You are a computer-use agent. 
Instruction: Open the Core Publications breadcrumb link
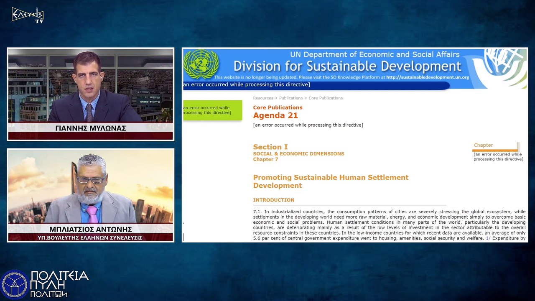tap(326, 98)
